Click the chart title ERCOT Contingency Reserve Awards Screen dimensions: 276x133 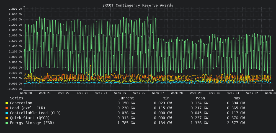point(138,6)
